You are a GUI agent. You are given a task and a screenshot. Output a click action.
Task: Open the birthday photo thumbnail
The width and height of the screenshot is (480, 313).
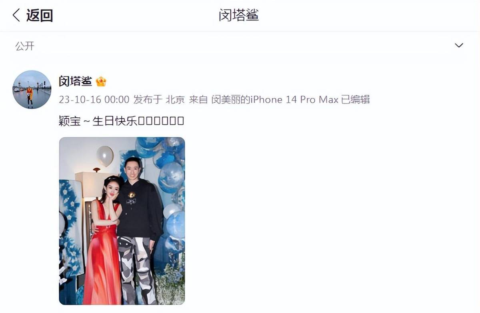click(122, 221)
